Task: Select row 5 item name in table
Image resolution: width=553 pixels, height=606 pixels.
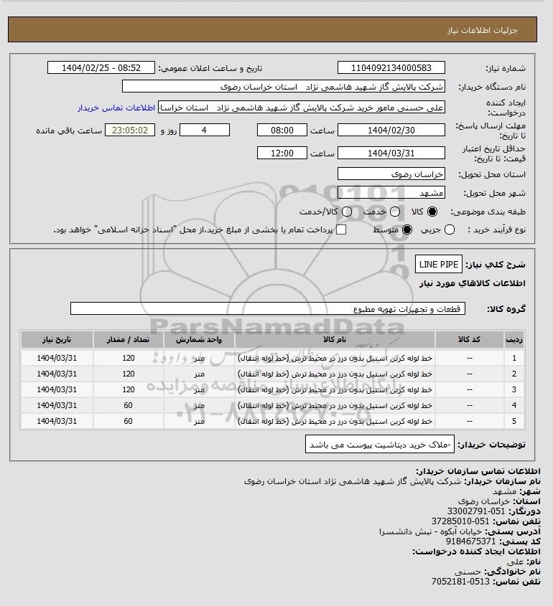Action: pyautogui.click(x=335, y=421)
